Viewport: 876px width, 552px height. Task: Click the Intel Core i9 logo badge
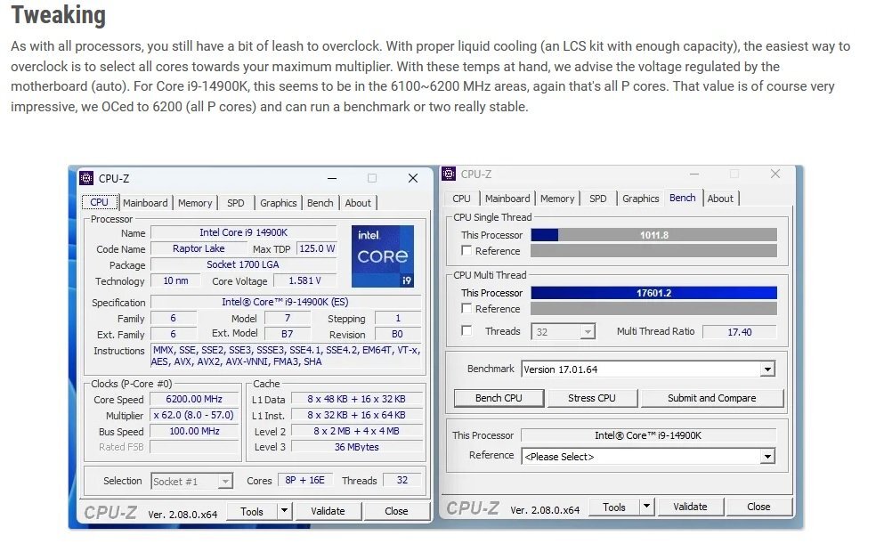(x=383, y=256)
